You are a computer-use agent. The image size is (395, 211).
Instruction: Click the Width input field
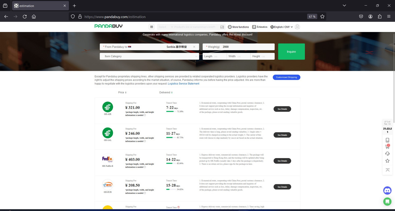click(x=239, y=56)
